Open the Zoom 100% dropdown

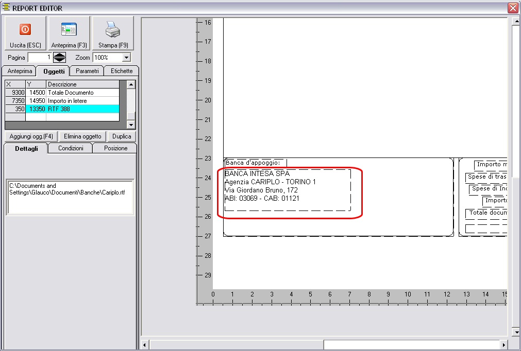click(x=126, y=58)
